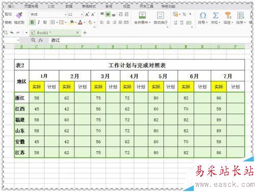Open the fill color dropdown arrow
Screen dimensions: 255x192
[x=75, y=22]
